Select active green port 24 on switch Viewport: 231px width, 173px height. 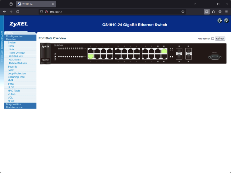pos(164,51)
